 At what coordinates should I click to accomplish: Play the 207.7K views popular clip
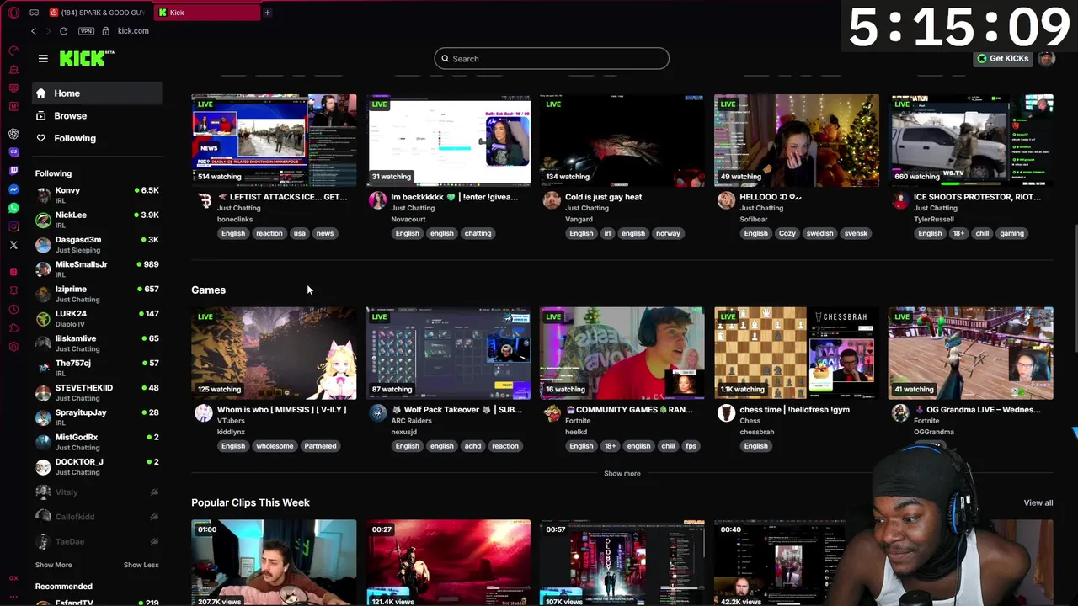click(274, 562)
